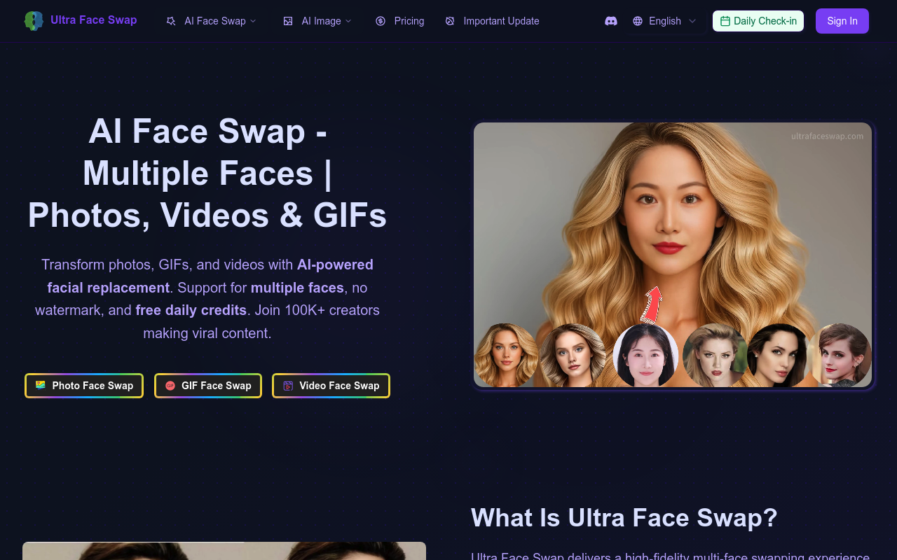Select the Angelina Jolie face thumbnail
Viewport: 897px width, 560px height.
coord(778,356)
